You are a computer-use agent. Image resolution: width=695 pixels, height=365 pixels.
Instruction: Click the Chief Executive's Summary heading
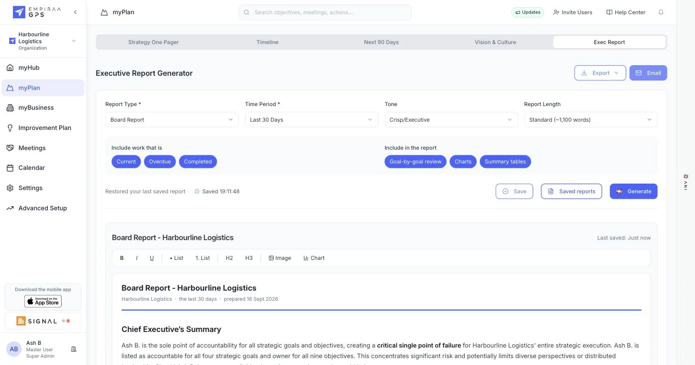click(171, 329)
